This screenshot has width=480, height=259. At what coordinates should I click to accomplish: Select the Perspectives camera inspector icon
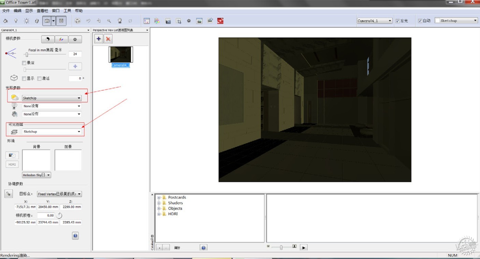[47, 21]
